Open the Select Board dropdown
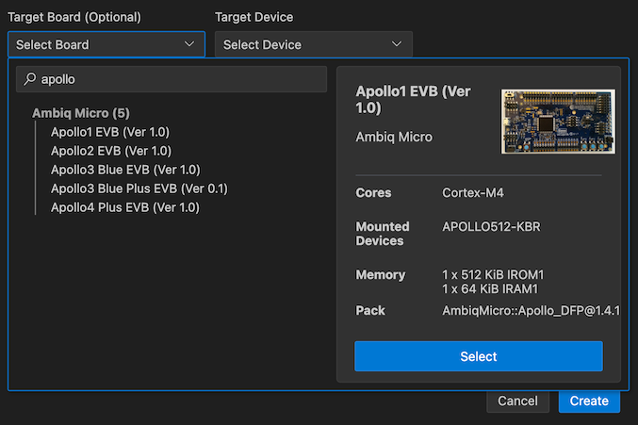 106,44
